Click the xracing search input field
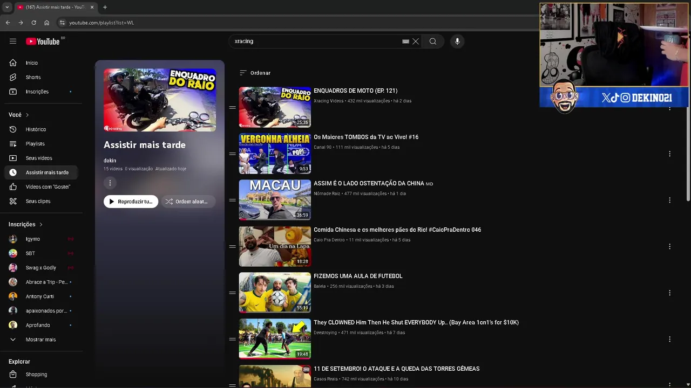 pos(317,41)
